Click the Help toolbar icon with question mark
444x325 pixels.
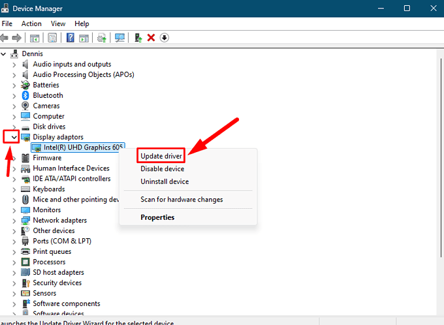[71, 38]
